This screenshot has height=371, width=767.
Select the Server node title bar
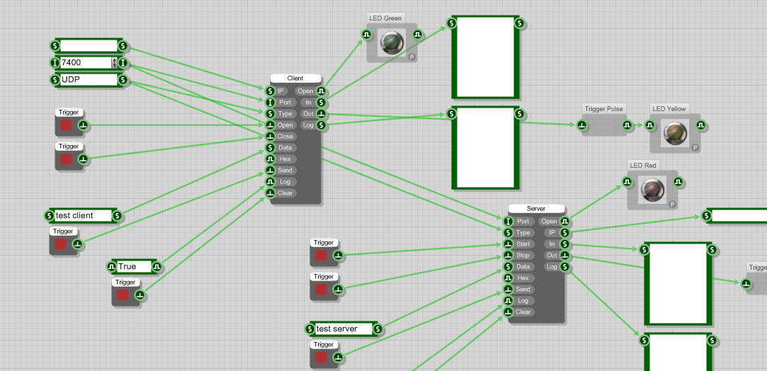[x=536, y=209]
